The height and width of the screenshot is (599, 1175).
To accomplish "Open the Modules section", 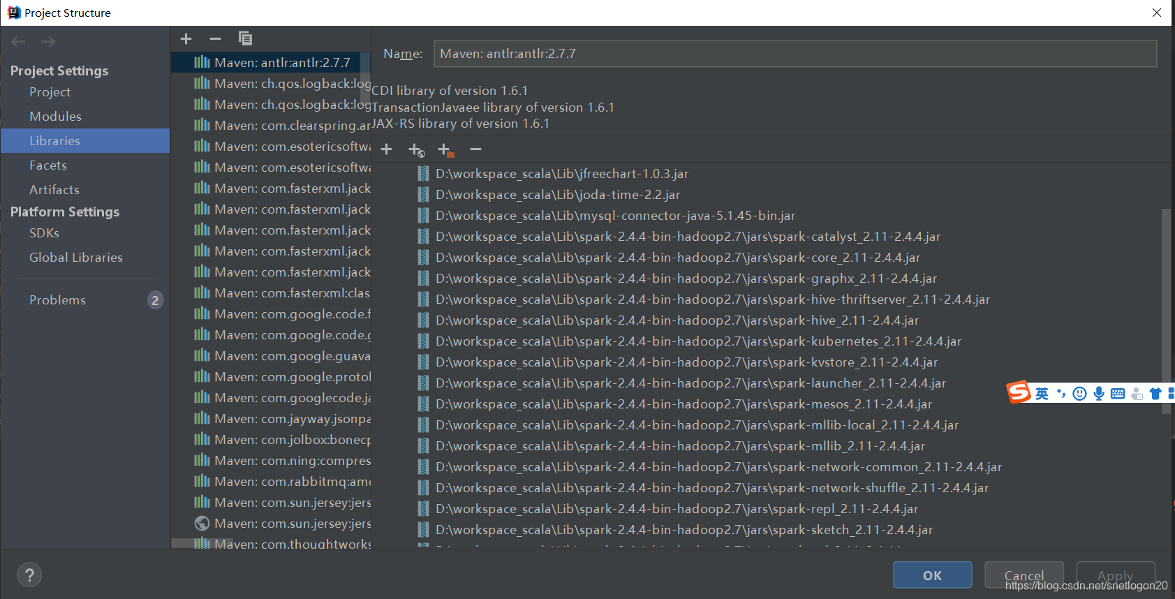I will pos(84,117).
